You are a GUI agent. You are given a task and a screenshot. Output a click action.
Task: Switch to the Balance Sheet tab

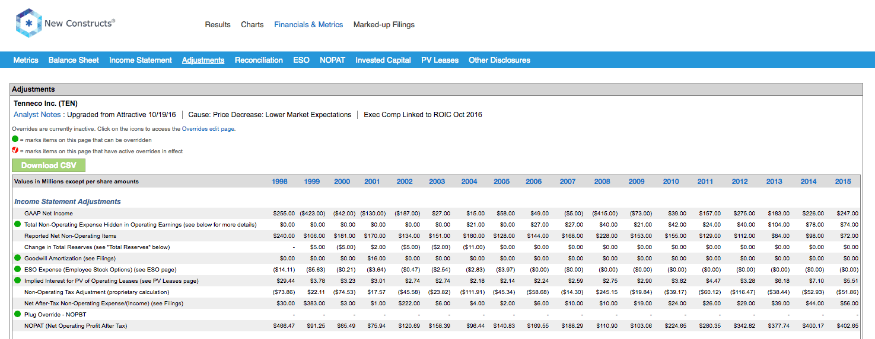[x=74, y=60]
